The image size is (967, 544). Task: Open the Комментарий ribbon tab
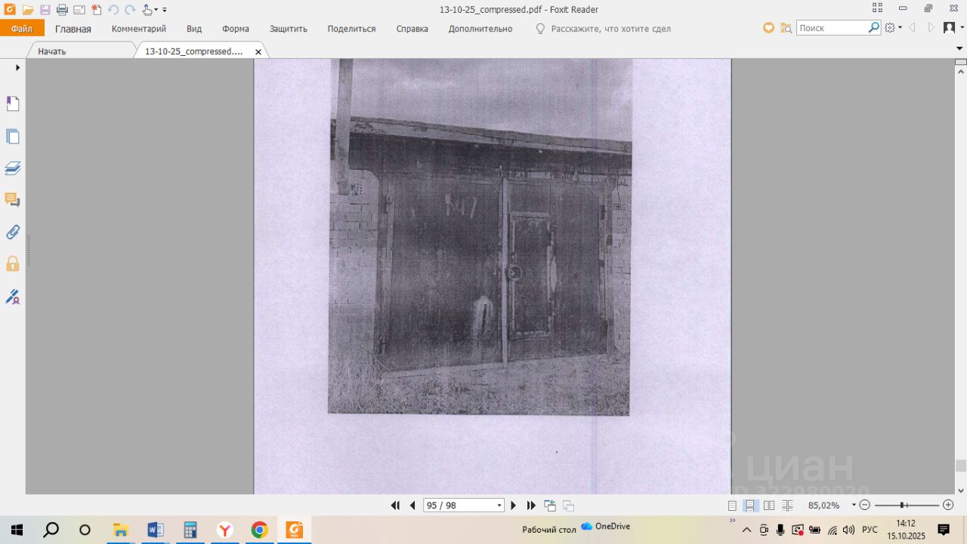tap(139, 29)
